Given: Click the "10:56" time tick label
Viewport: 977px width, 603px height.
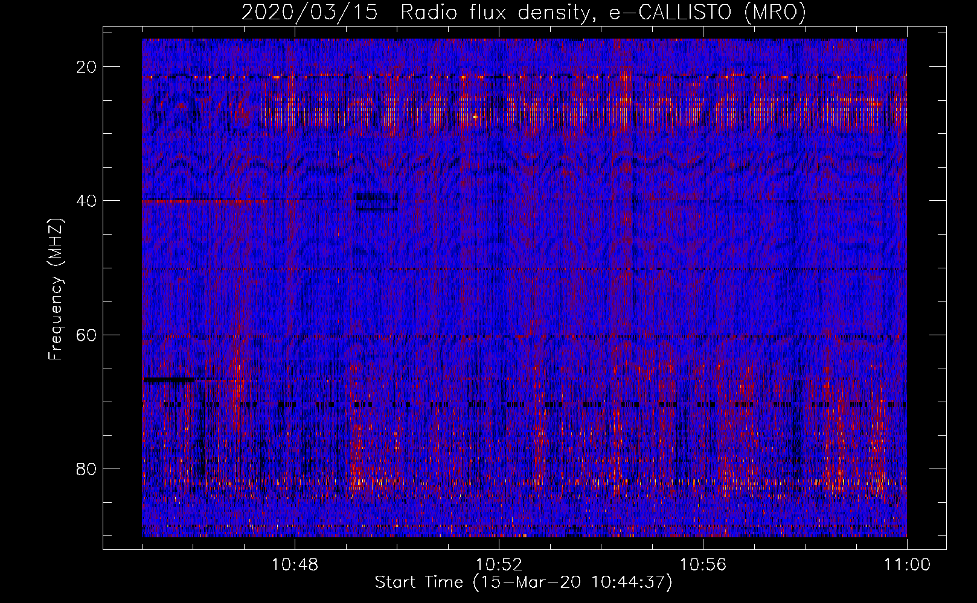Looking at the screenshot, I should point(703,565).
